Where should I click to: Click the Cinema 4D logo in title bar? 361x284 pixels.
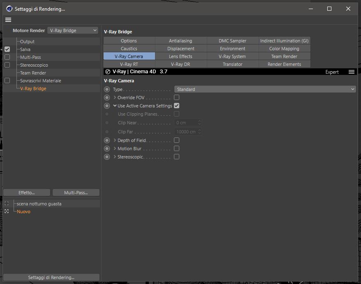[x=9, y=9]
